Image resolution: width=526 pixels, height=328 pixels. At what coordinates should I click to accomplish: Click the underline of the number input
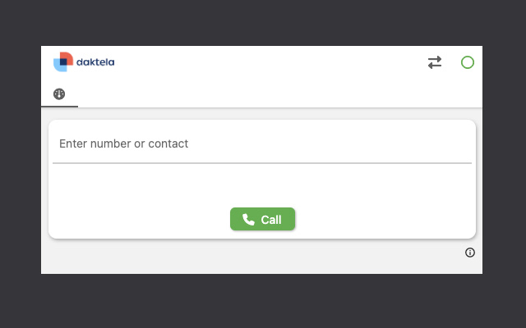[x=261, y=163]
